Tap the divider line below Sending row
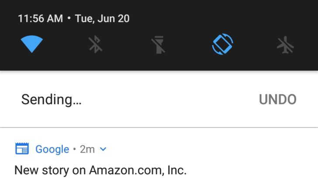 pyautogui.click(x=159, y=127)
